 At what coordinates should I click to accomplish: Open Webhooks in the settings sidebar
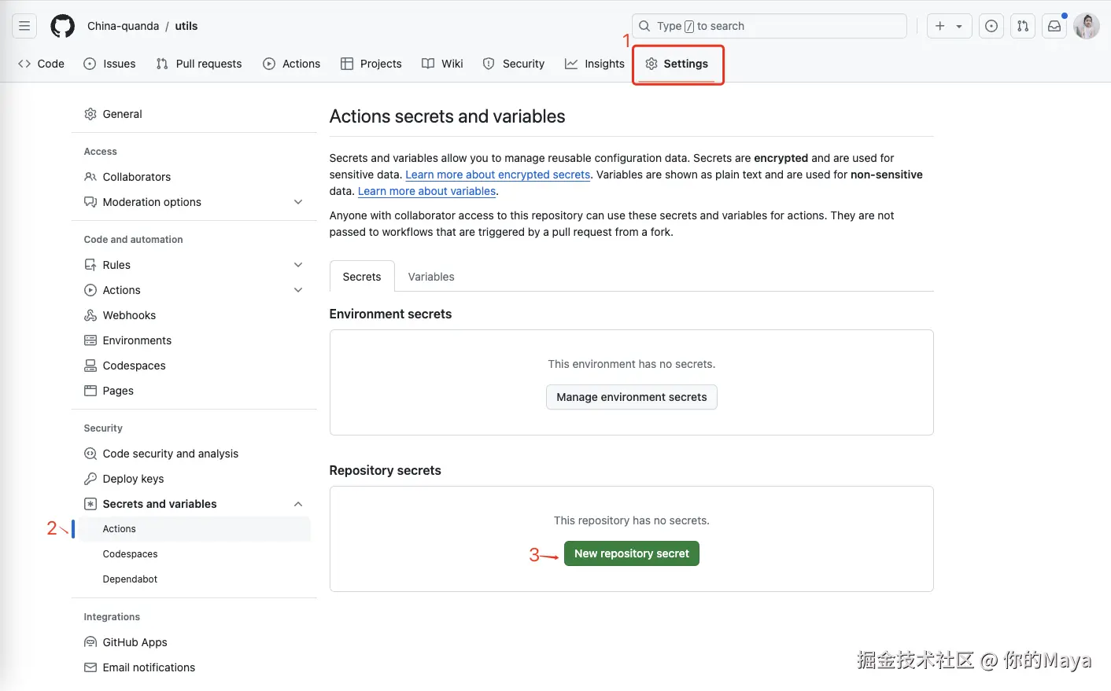[x=129, y=315]
